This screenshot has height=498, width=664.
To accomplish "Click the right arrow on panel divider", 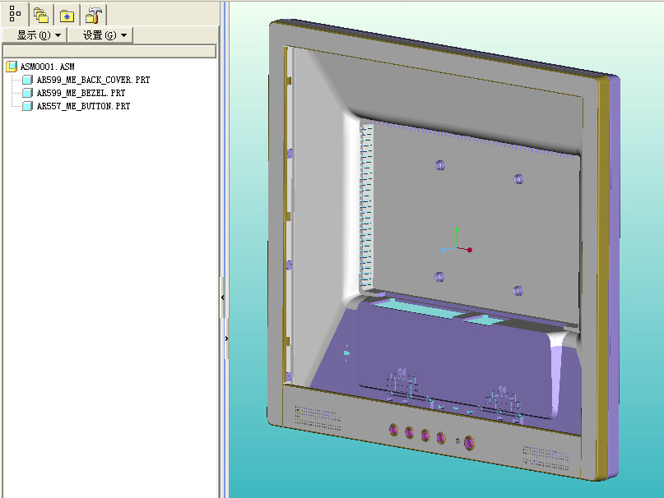I will pos(226,339).
